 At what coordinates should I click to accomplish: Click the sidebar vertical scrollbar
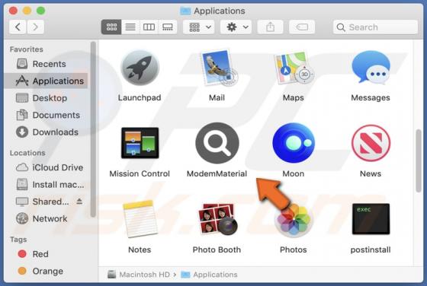pos(93,129)
